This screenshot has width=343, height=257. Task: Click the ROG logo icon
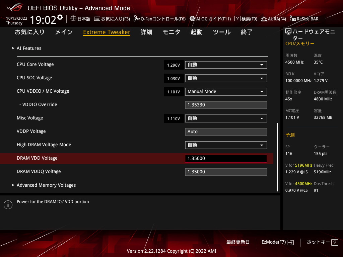point(14,8)
